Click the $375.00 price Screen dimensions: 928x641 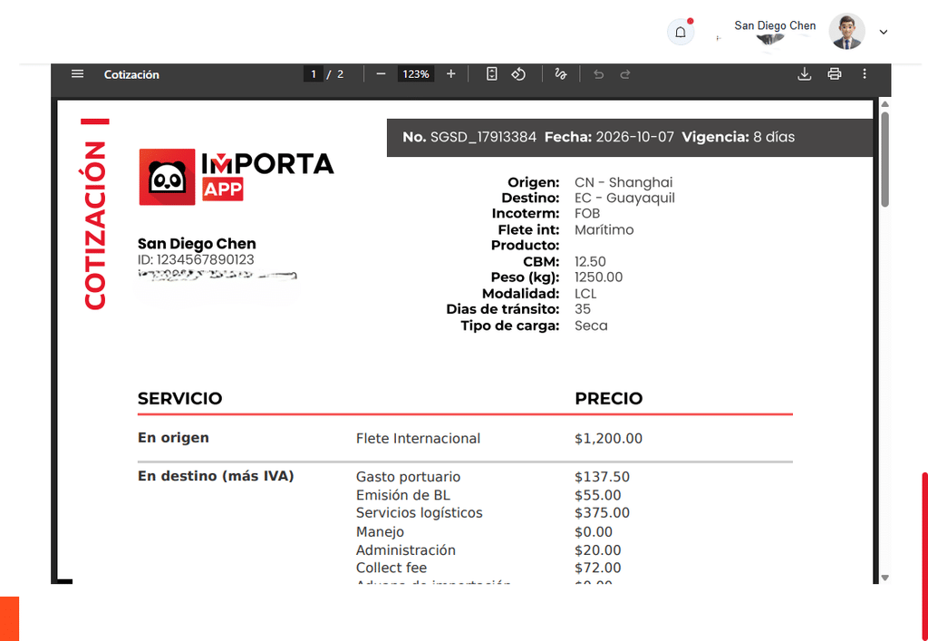[x=602, y=513]
